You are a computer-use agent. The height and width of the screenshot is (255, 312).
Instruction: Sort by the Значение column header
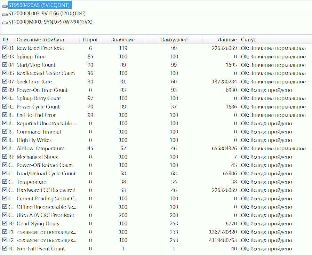click(123, 39)
